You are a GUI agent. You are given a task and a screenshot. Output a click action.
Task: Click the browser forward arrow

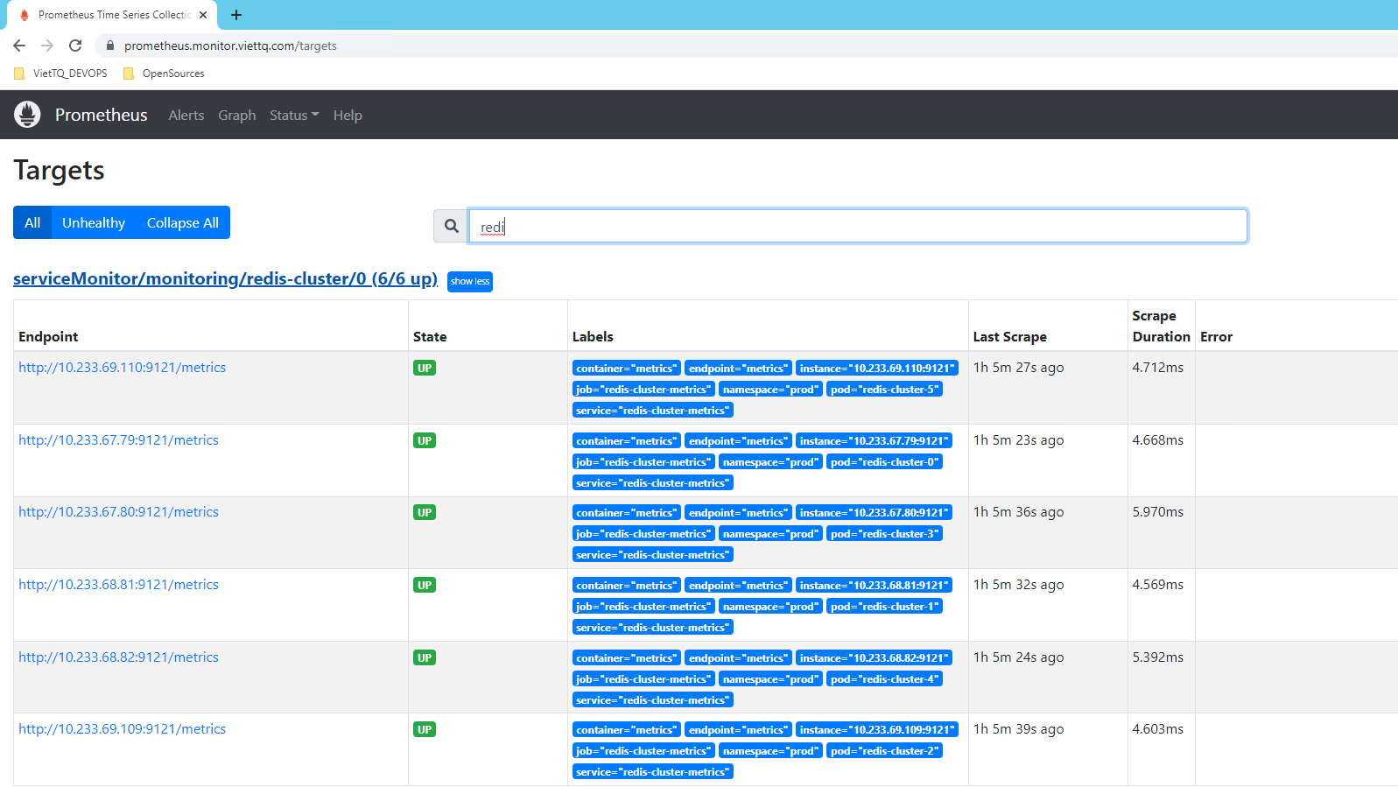click(x=47, y=46)
